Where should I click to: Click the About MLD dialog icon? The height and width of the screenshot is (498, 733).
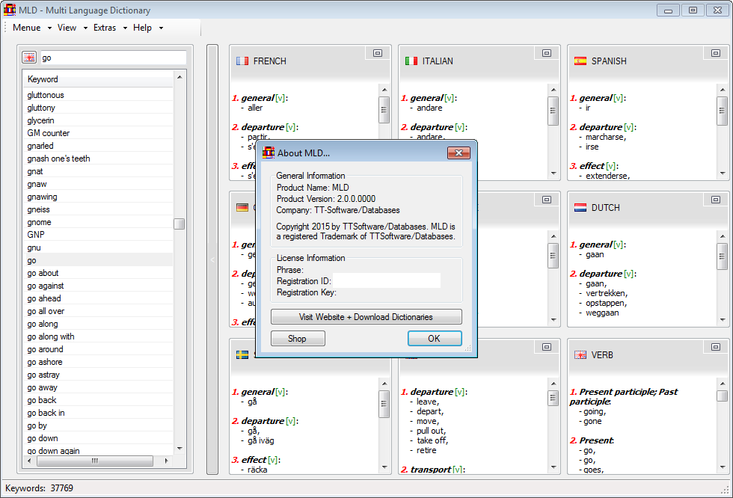269,153
